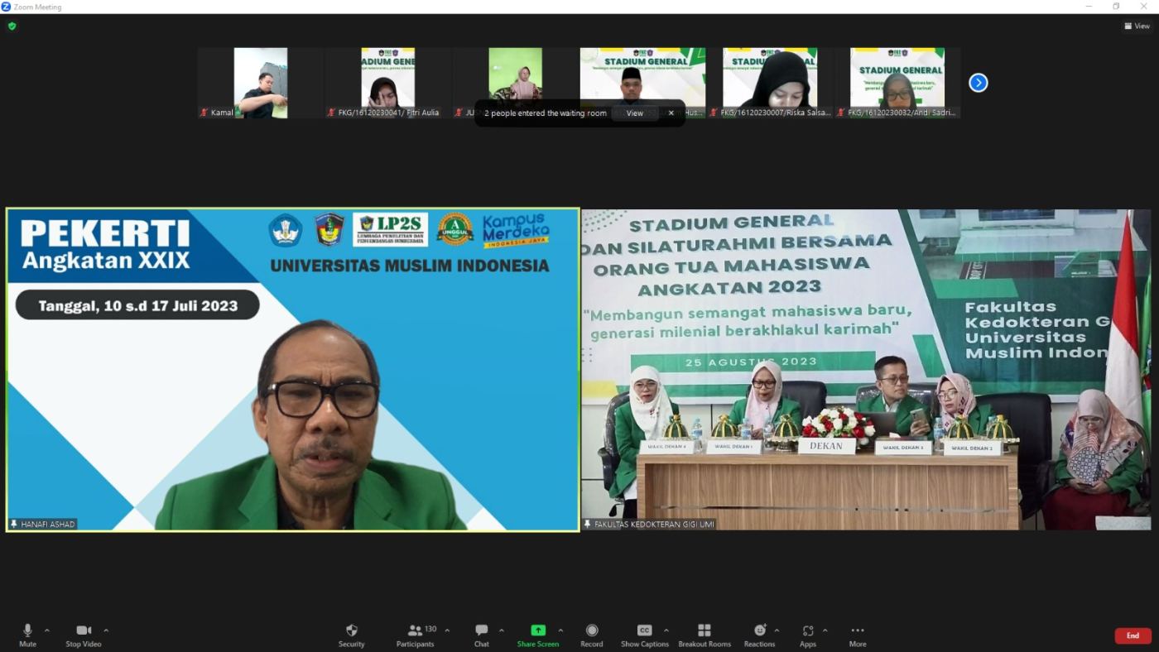Click muted mic icon beside Riska Salsa
The width and height of the screenshot is (1159, 652).
point(713,113)
